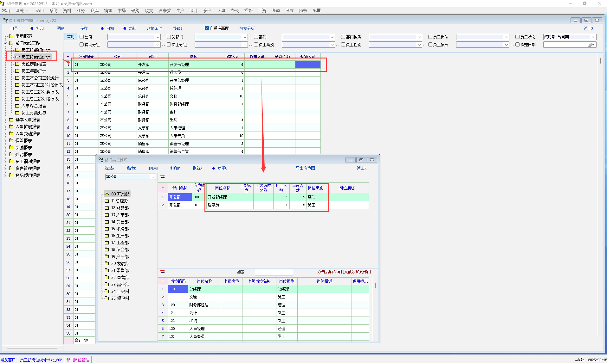Tick the 员工状态 checkbox
This screenshot has width=607, height=363.
[x=517, y=37]
